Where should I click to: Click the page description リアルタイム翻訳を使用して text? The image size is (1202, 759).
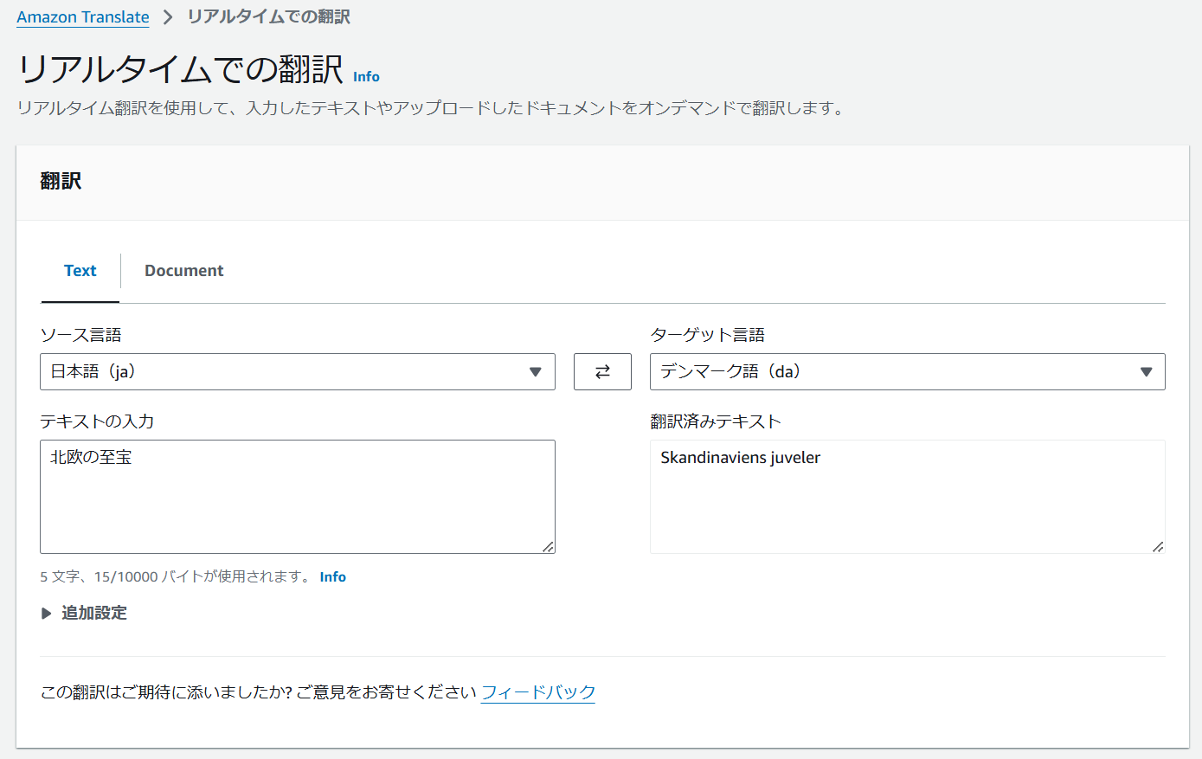[x=430, y=108]
